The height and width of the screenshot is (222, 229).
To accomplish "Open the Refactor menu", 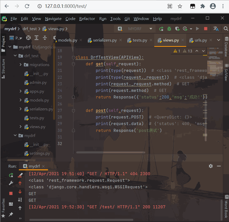I will coord(87,19).
